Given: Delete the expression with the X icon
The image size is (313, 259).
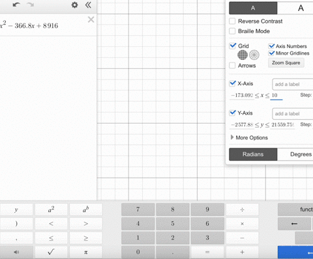Looking at the screenshot, I should (91, 20).
